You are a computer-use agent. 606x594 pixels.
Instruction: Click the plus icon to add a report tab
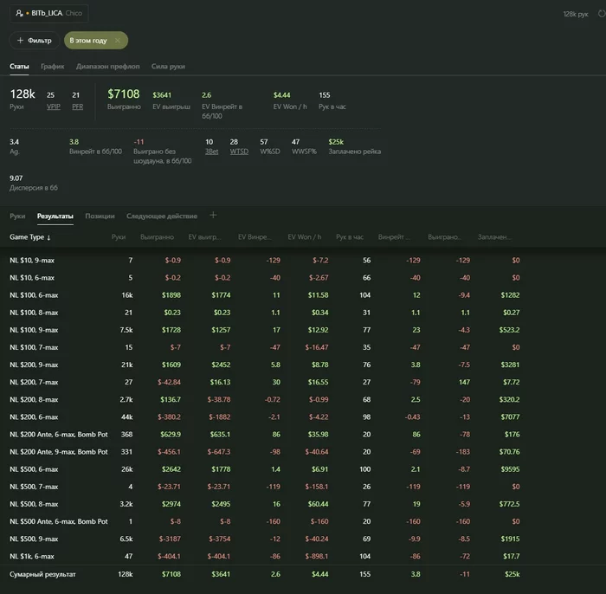coord(213,216)
